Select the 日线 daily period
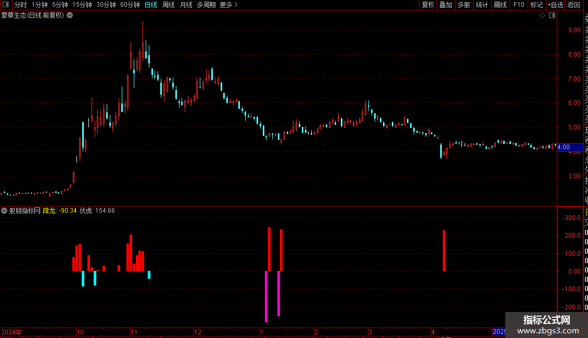588x338 pixels. click(x=151, y=5)
